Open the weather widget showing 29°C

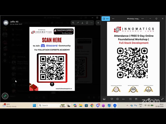10,105
